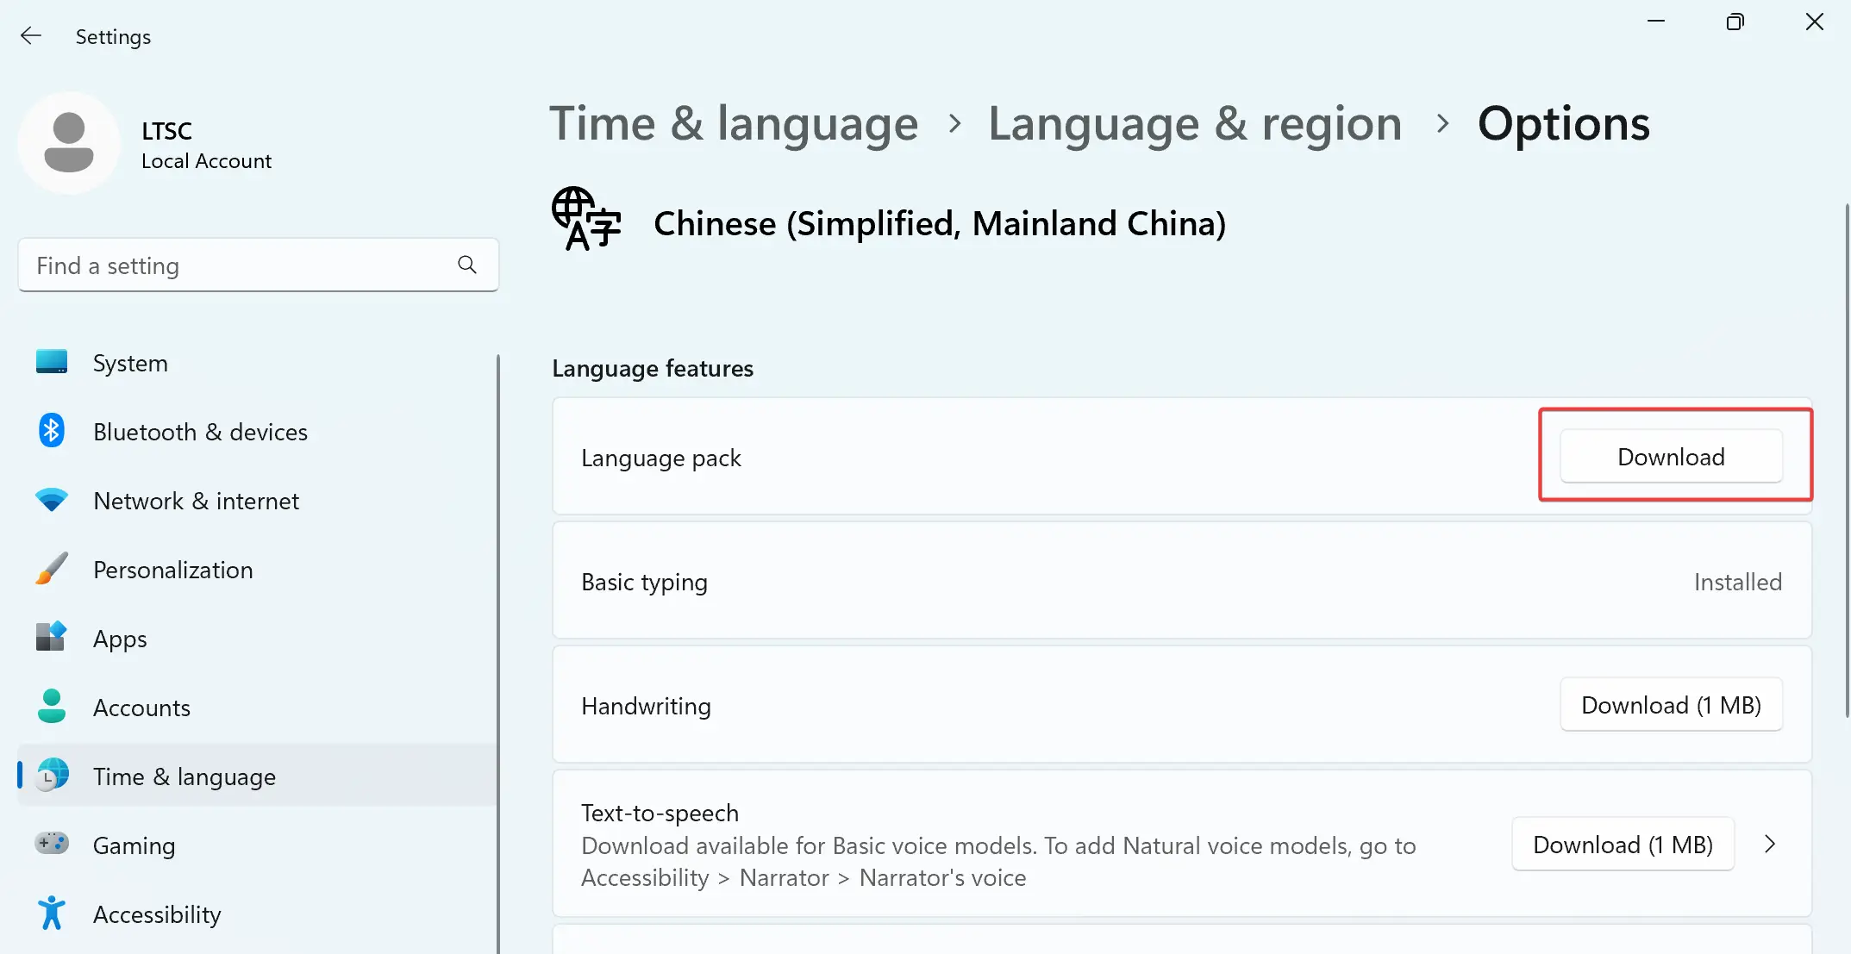This screenshot has width=1851, height=954.
Task: Open Accounts settings
Action: [141, 707]
